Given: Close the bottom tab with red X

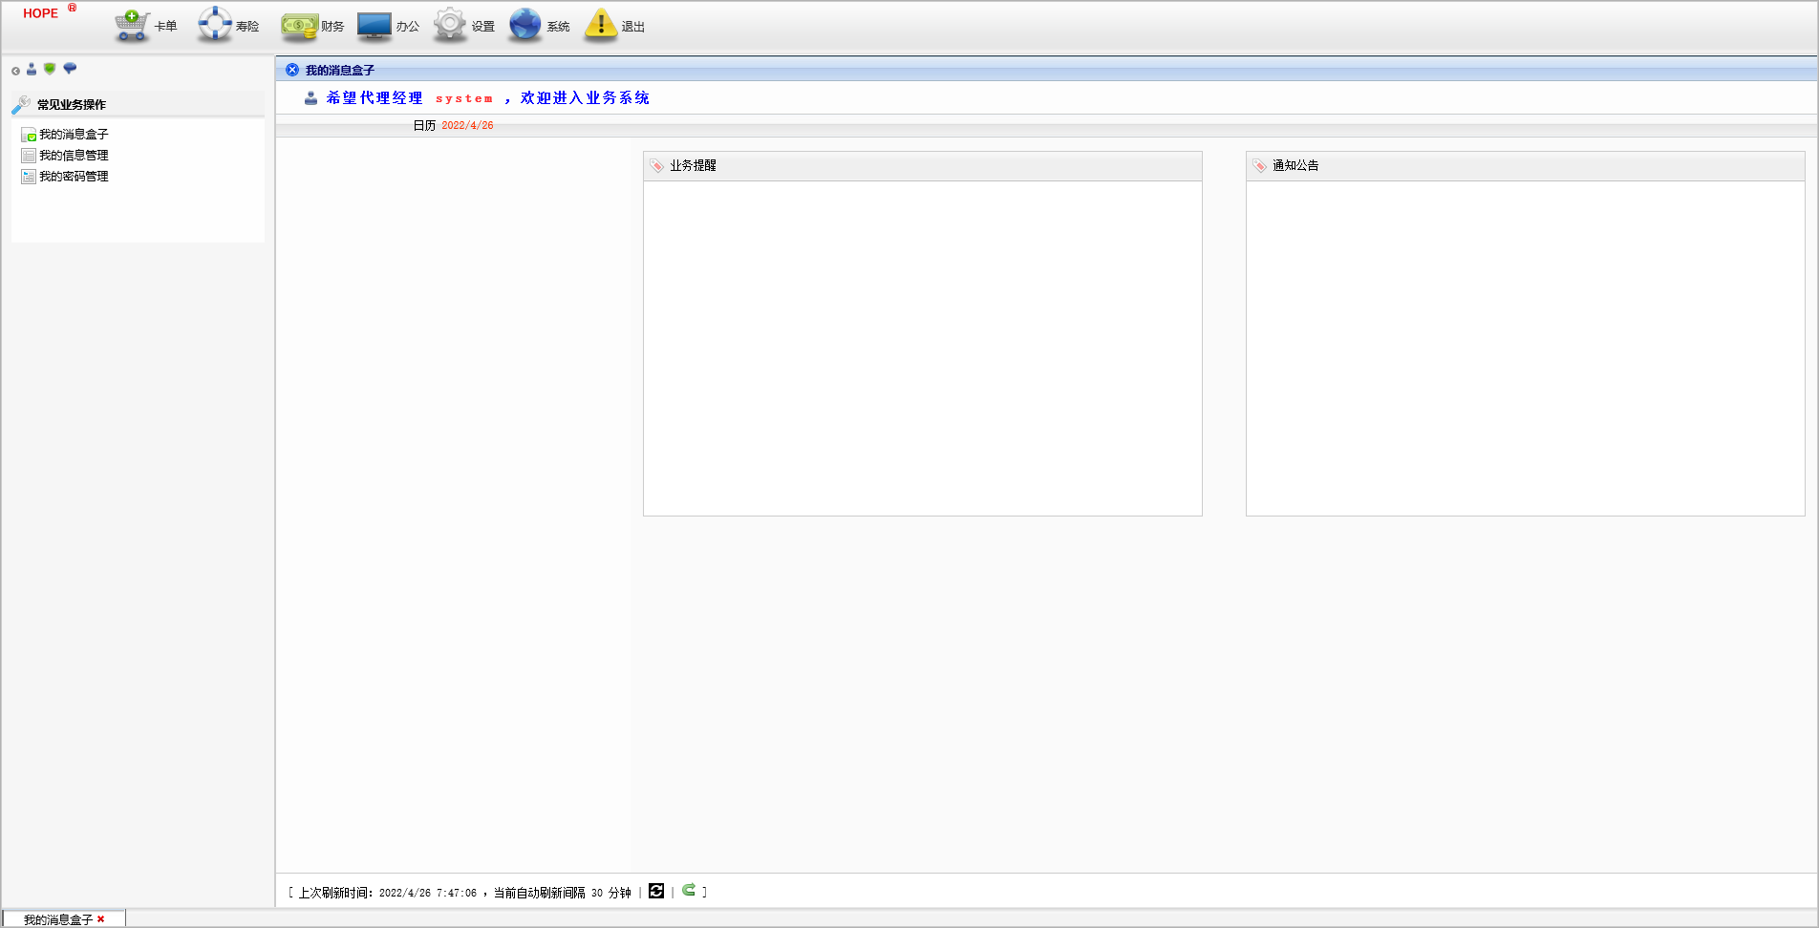Looking at the screenshot, I should point(101,919).
